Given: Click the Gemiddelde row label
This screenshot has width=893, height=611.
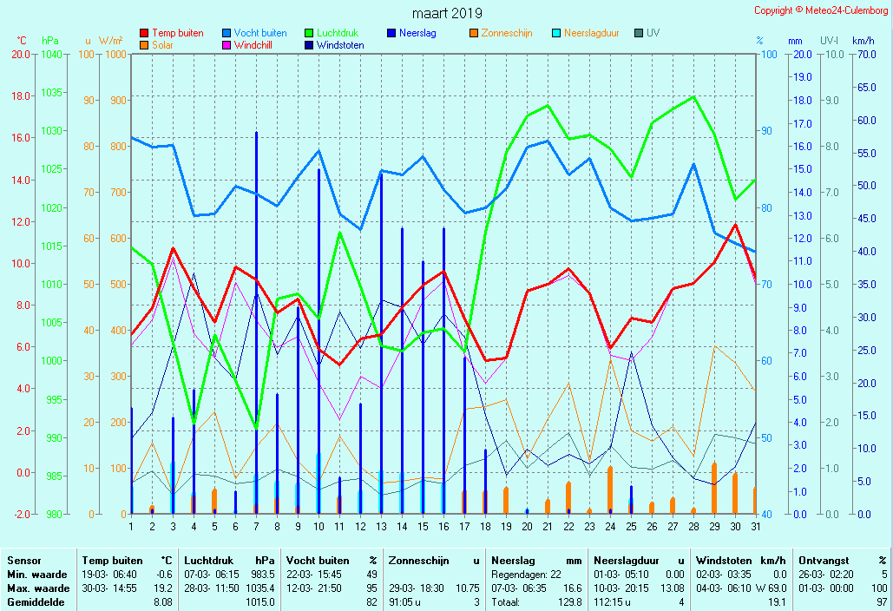Looking at the screenshot, I should tap(32, 602).
